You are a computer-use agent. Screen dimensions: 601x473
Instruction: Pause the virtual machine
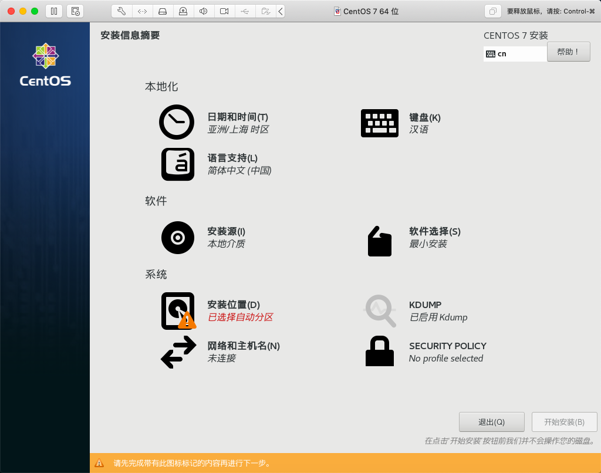point(54,11)
